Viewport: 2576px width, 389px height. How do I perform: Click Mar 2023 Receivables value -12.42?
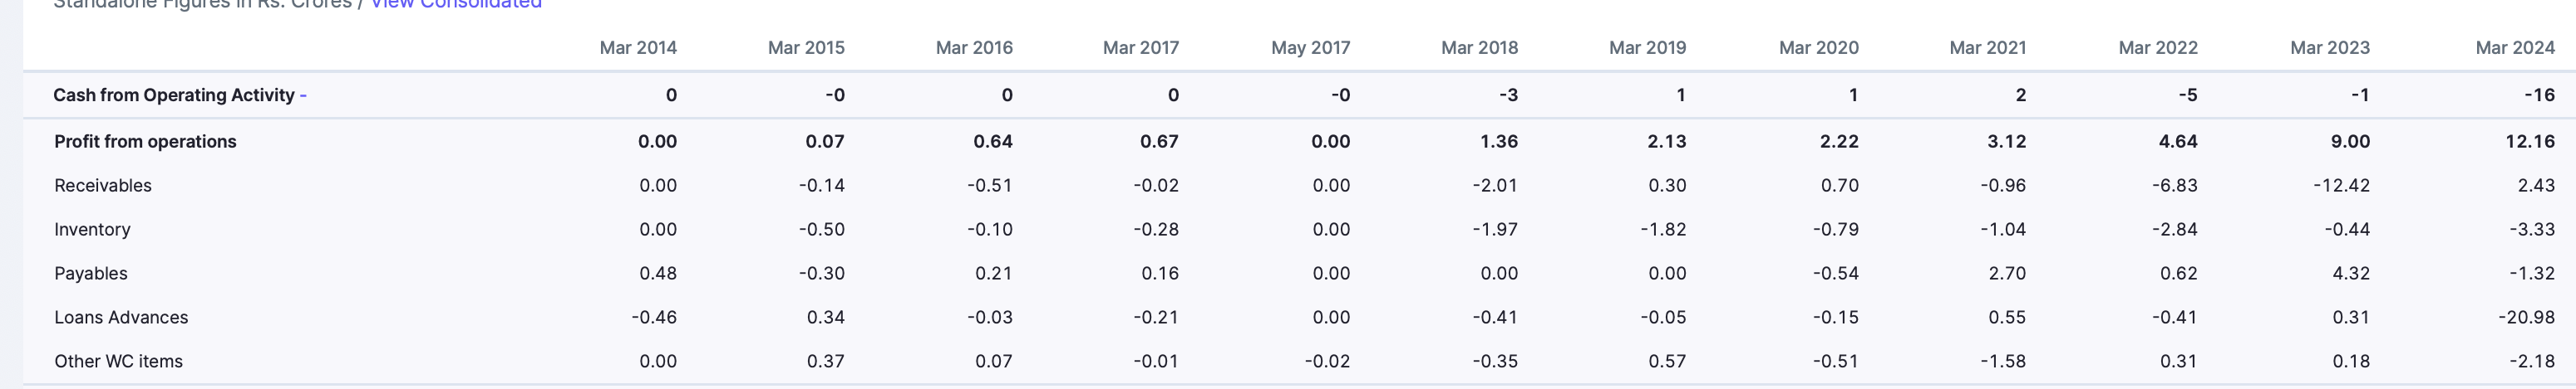pos(2341,186)
